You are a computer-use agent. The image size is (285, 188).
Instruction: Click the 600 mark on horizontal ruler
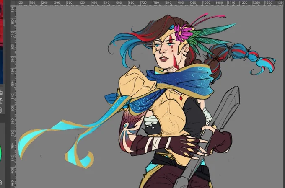[119, 3]
